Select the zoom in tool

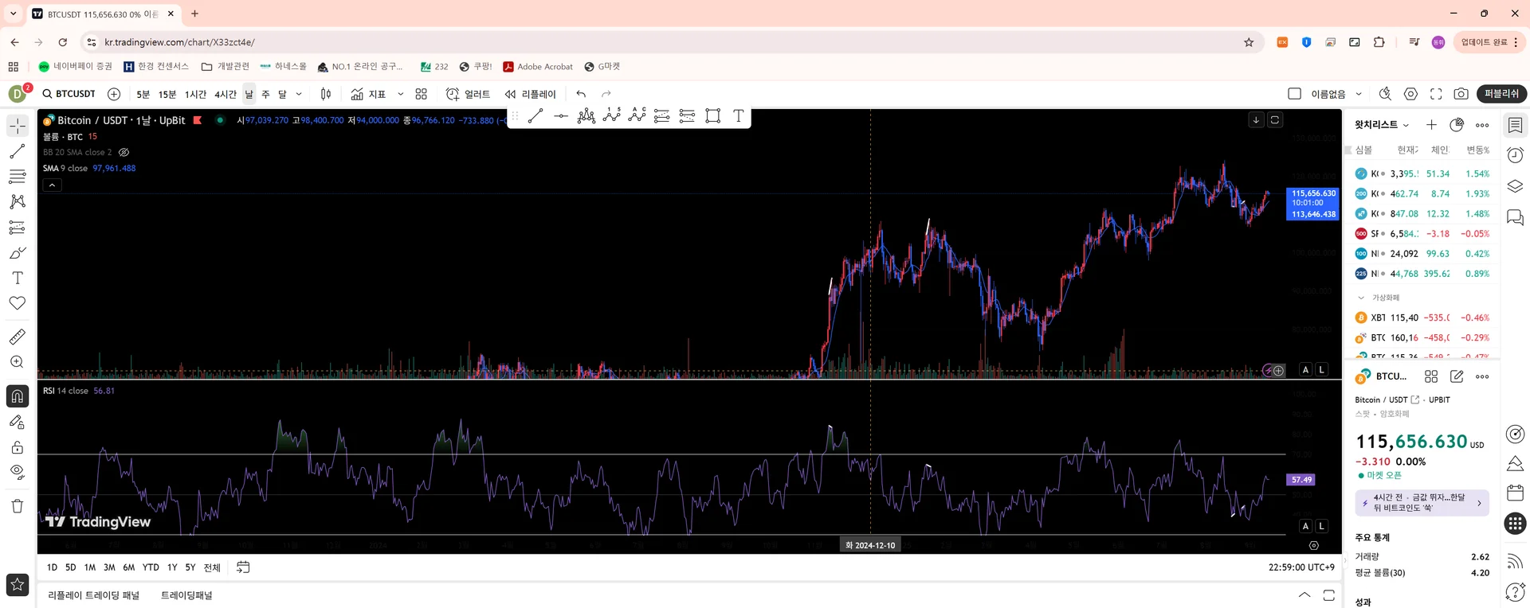(x=18, y=362)
